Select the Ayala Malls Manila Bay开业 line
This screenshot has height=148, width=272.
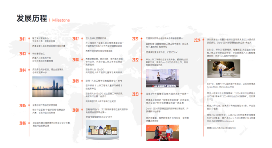tap(220, 87)
